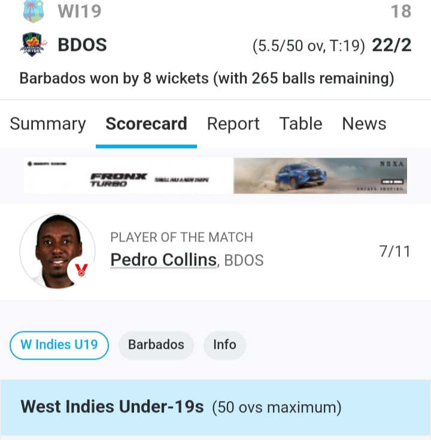Click the Maruti Suzuki logo in ad

pyautogui.click(x=47, y=164)
